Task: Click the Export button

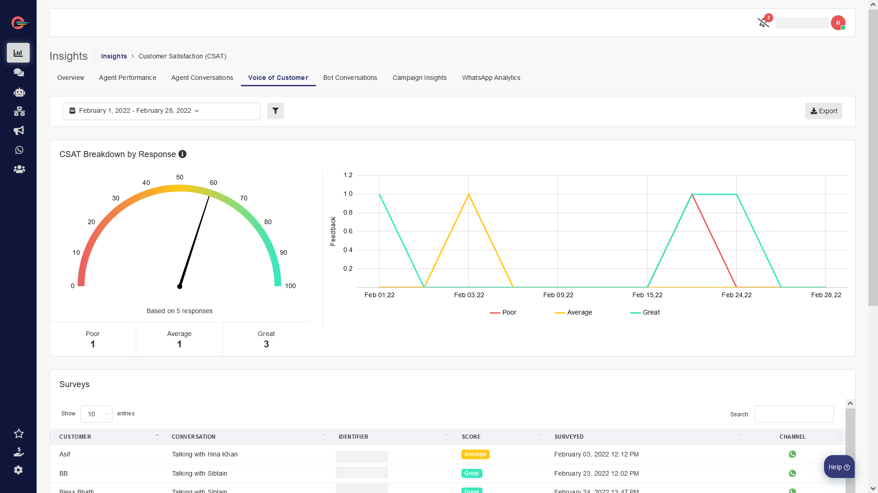Action: [824, 111]
